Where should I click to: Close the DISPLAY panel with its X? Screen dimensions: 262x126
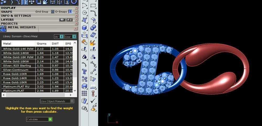pyautogui.click(x=76, y=8)
